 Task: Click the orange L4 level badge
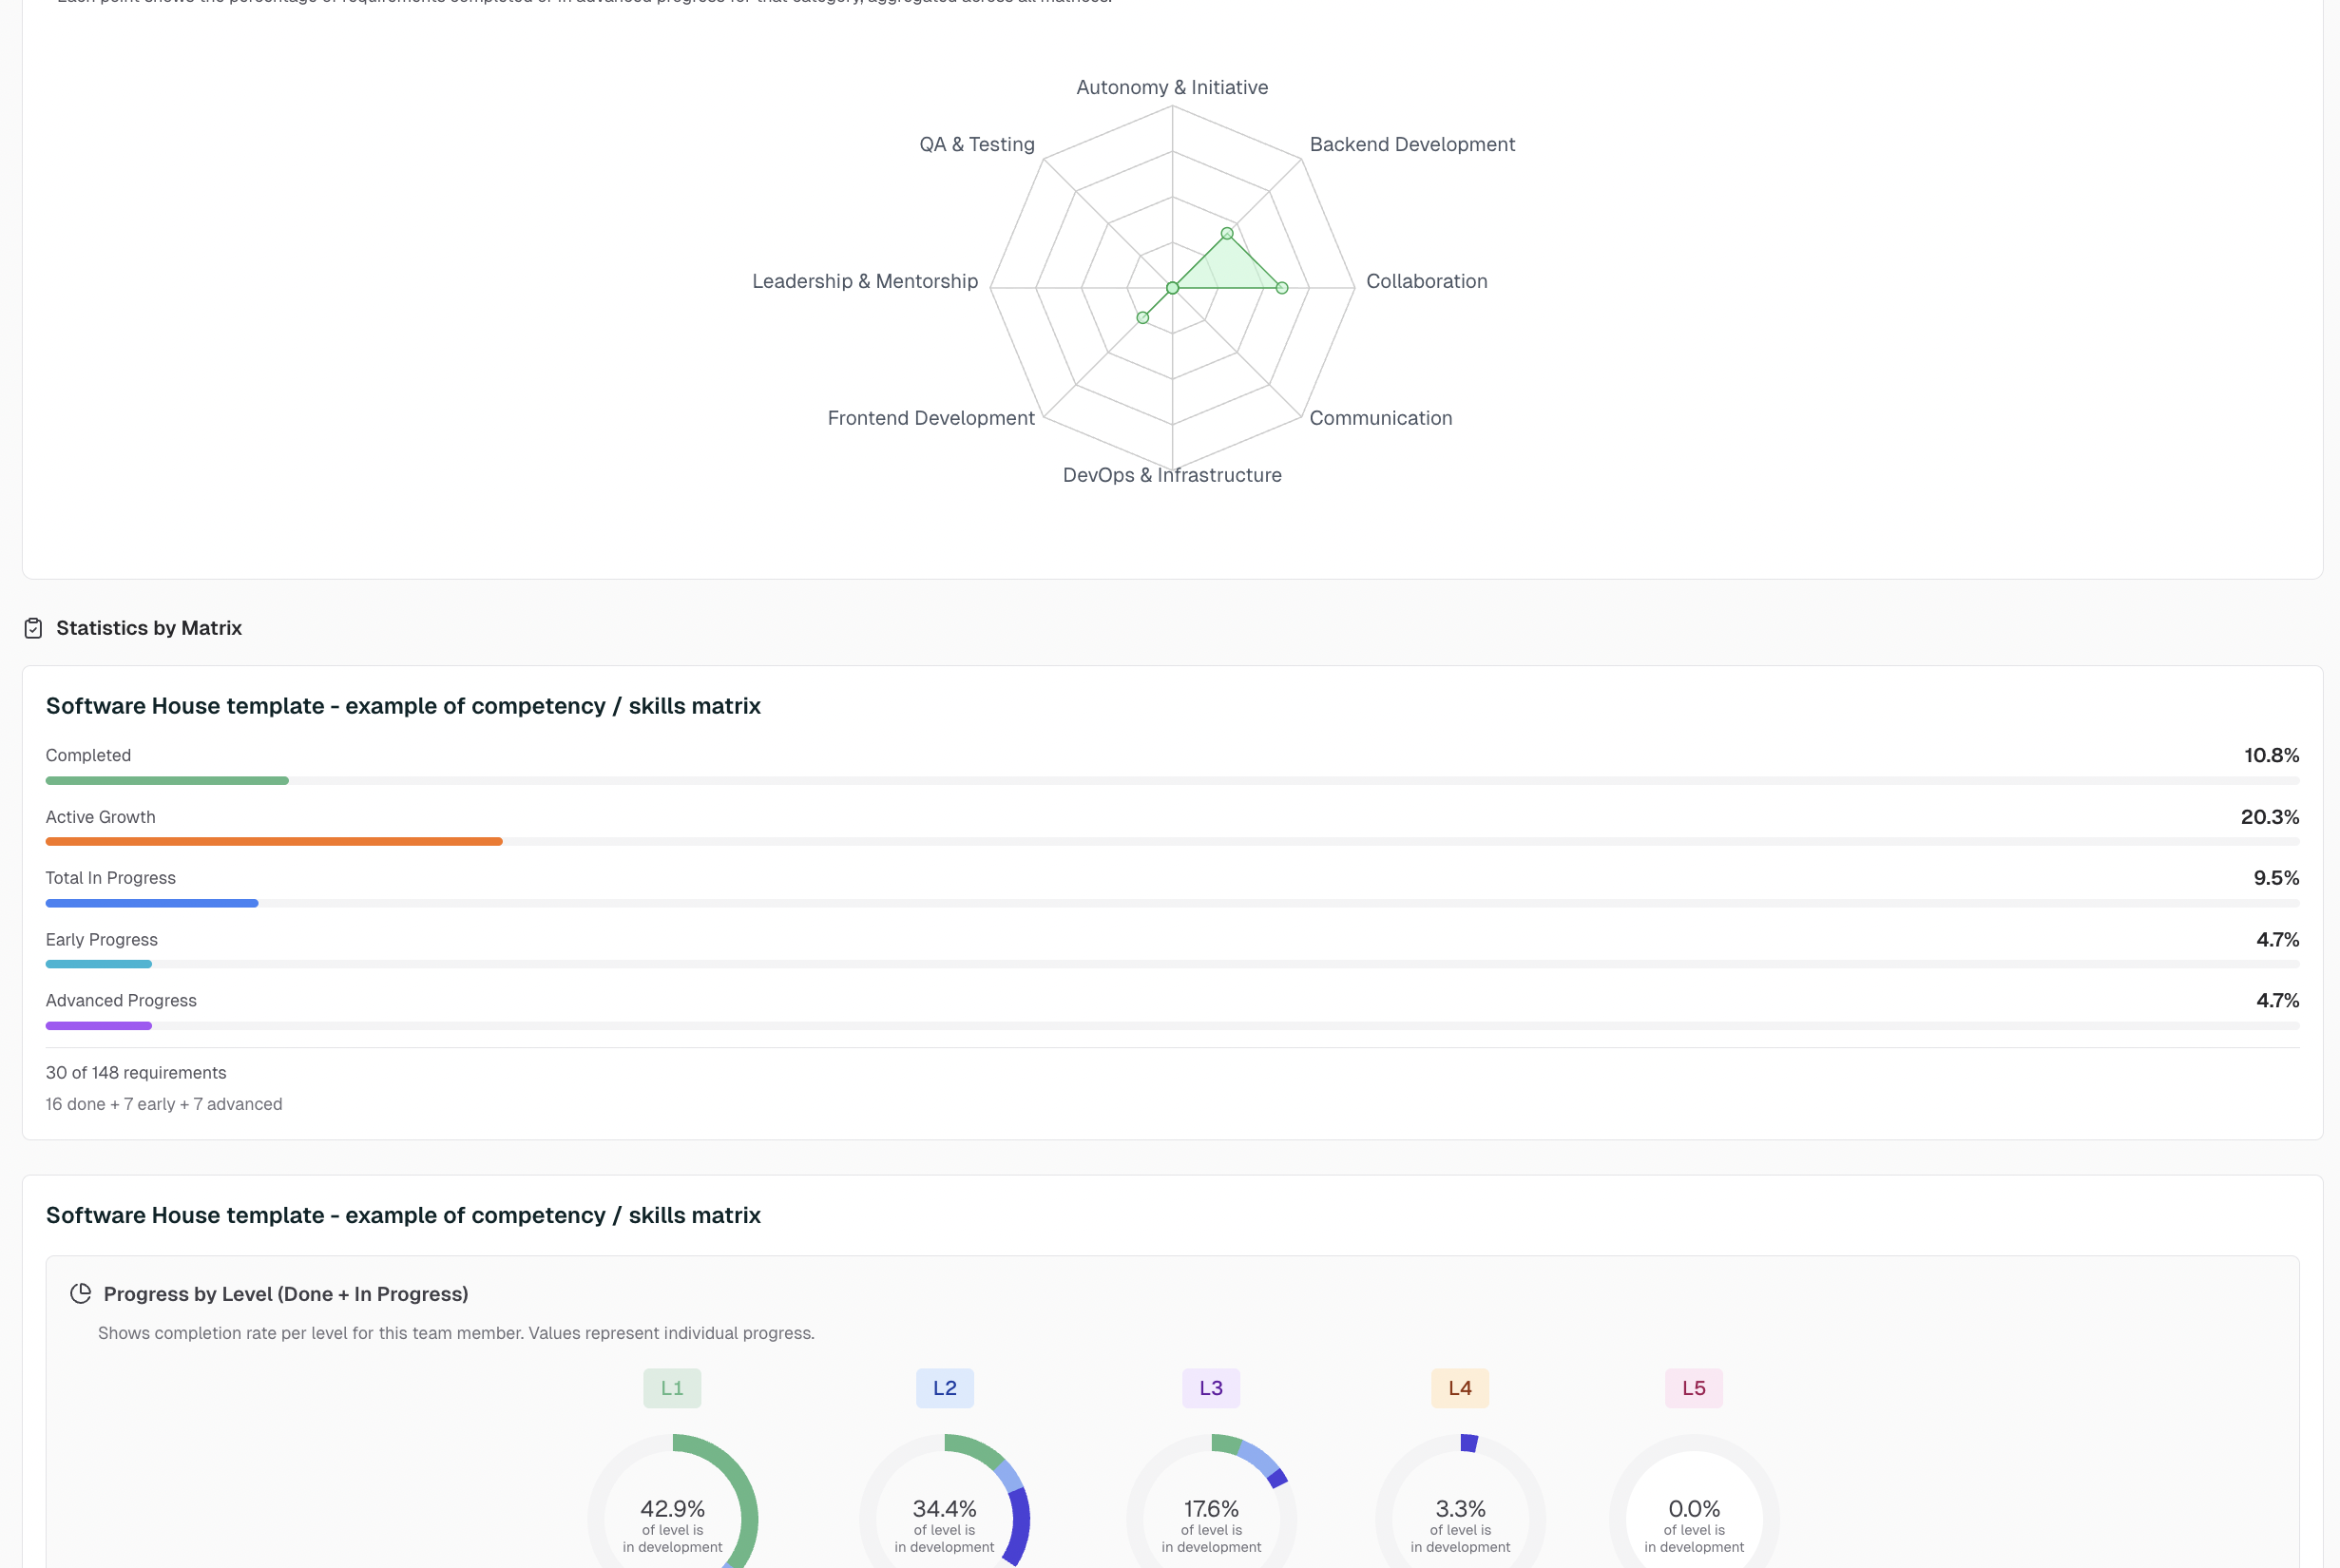coord(1460,1389)
